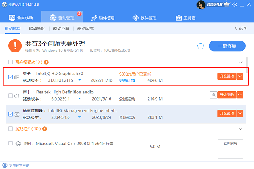This screenshot has height=169, width=254.
Task: Toggle the 游戏组件 group checkbox
Action: (x=11, y=128)
